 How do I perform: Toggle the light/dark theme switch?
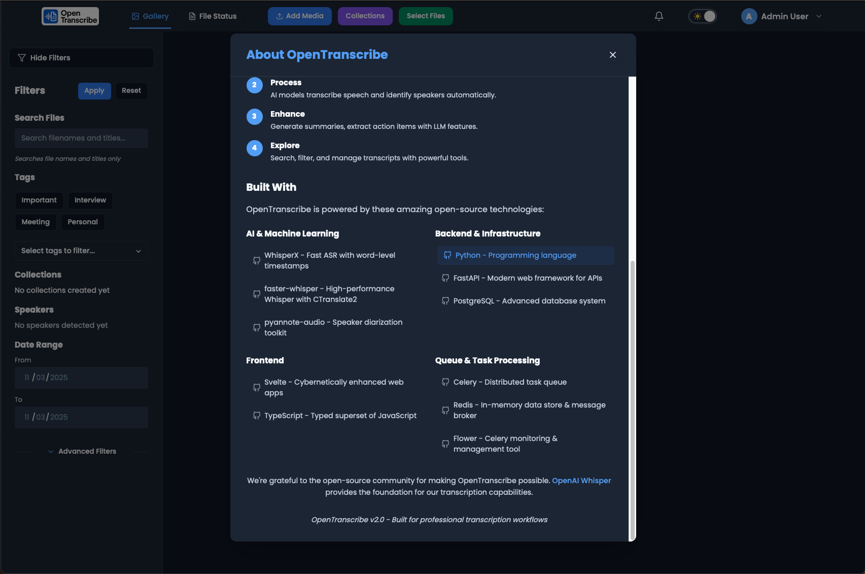point(703,16)
